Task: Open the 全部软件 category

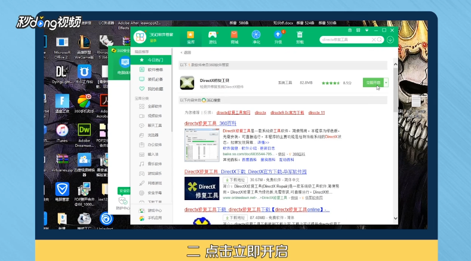Action: 152,106
